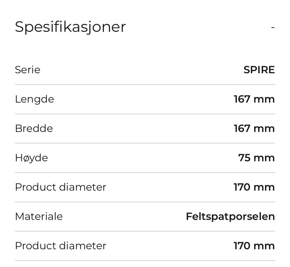Screen dimensions: 290x267
Task: Select the last Product diameter label
Action: [61, 246]
